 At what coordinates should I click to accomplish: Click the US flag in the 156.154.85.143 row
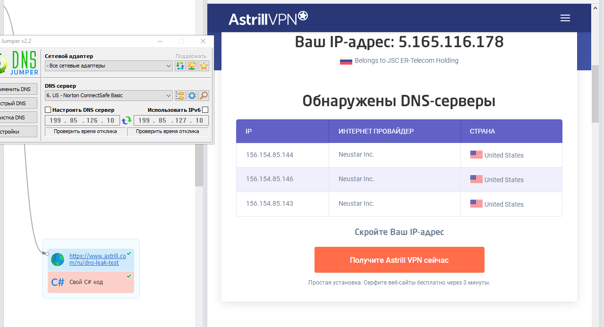tap(476, 203)
